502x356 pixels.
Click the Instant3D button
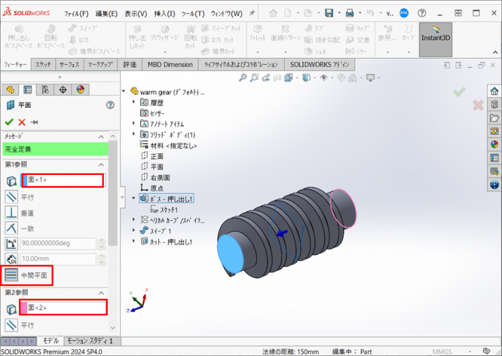point(436,39)
